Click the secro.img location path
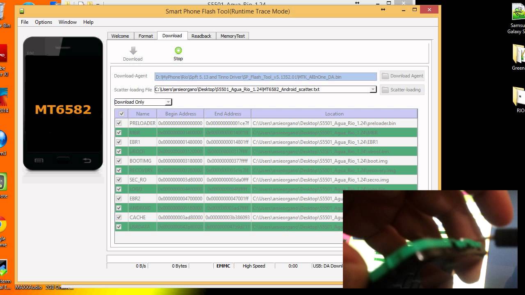The width and height of the screenshot is (525, 295). coord(321,179)
